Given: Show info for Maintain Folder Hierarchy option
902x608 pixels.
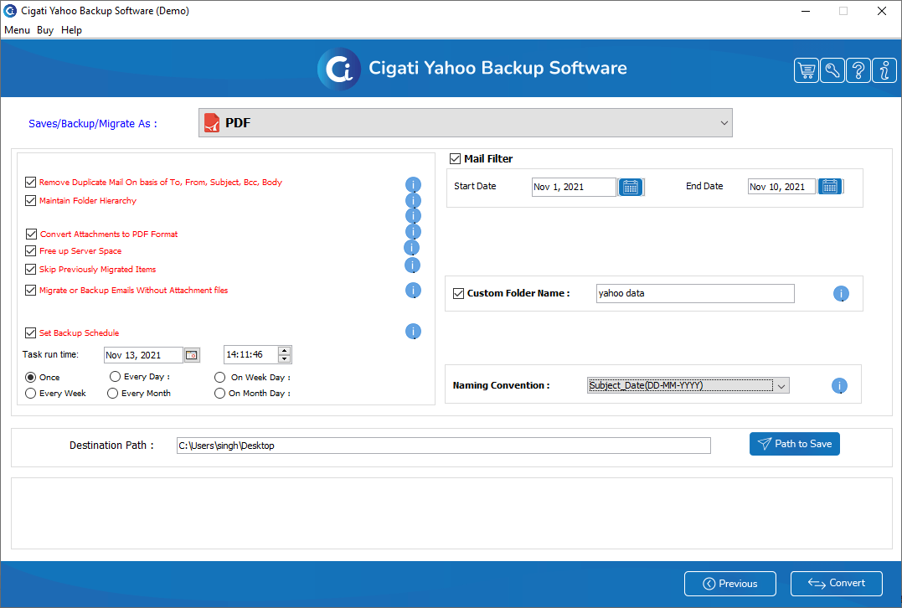Looking at the screenshot, I should [x=413, y=201].
